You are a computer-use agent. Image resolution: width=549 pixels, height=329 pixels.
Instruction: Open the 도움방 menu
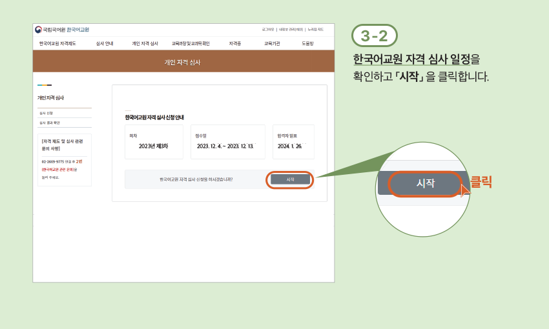pyautogui.click(x=307, y=44)
